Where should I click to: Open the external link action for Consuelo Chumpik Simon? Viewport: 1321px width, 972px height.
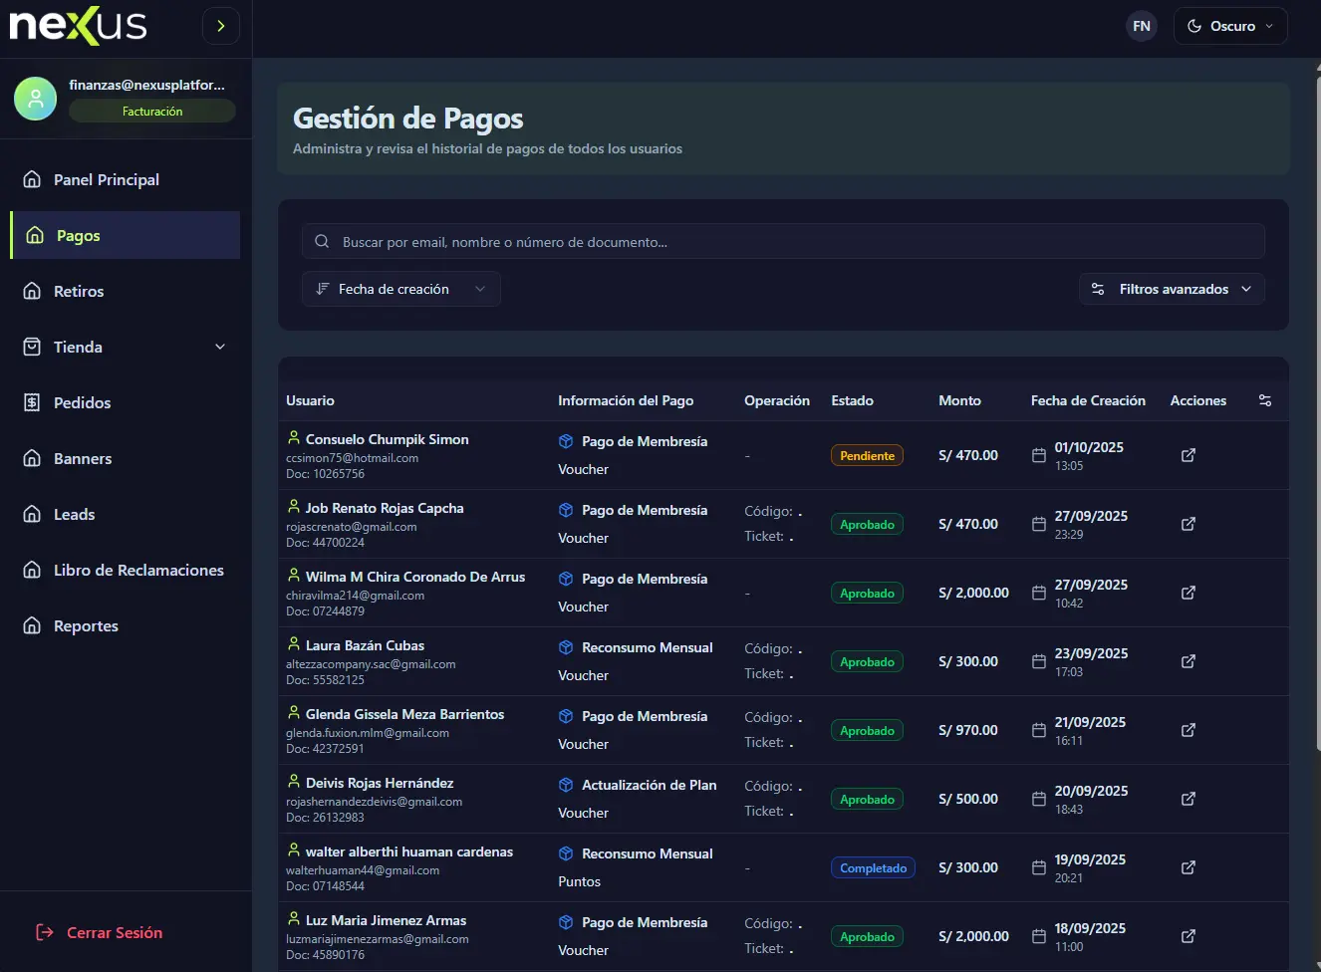[1188, 454]
